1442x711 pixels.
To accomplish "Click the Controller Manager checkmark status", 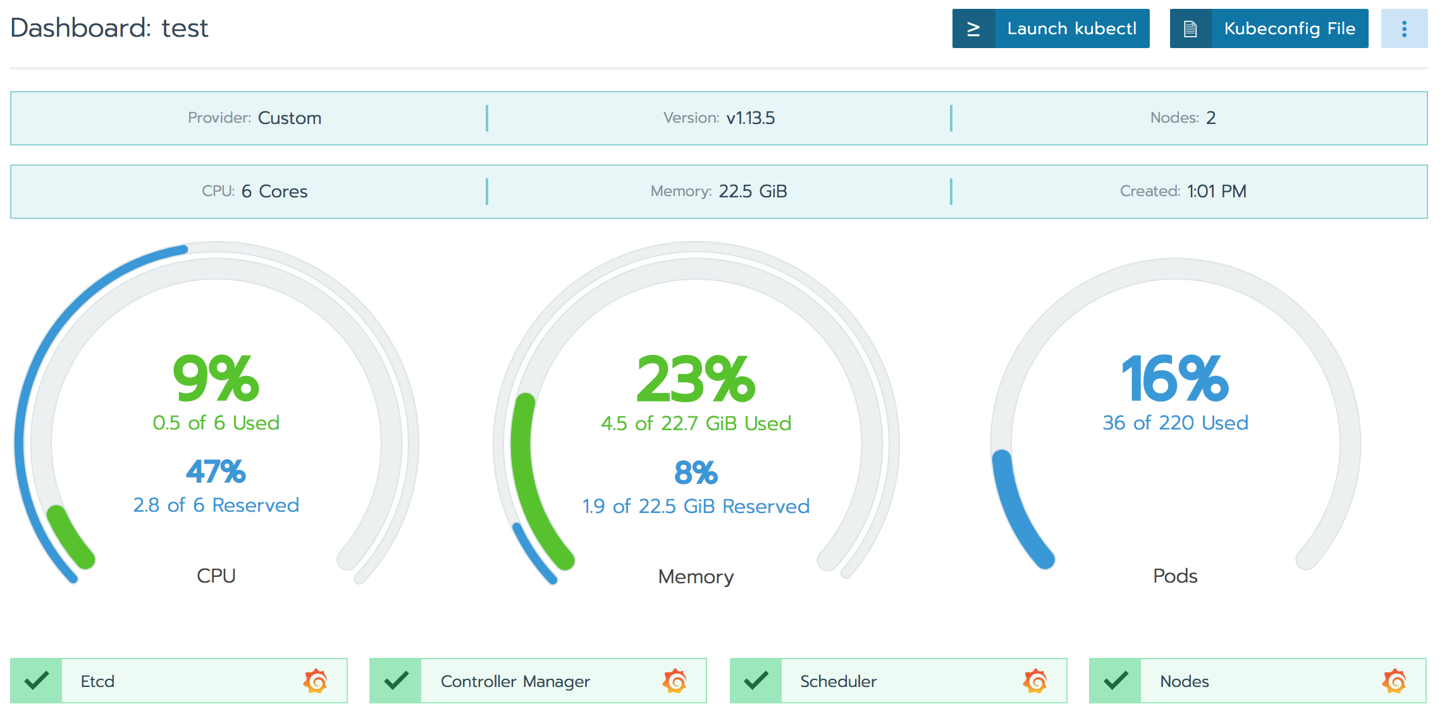I will (x=396, y=681).
